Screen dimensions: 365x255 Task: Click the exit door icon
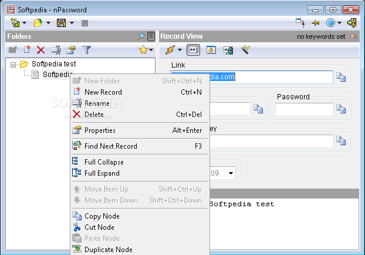[x=352, y=23]
